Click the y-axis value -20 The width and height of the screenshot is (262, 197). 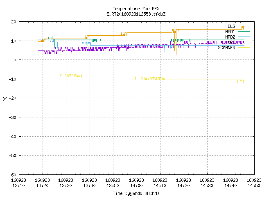click(x=13, y=98)
